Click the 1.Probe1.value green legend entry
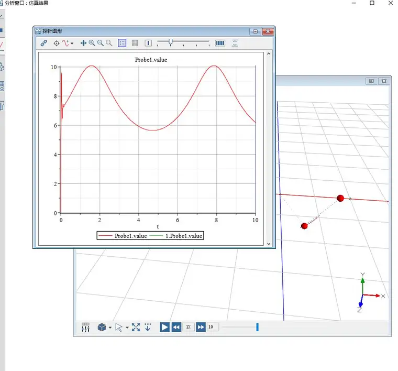This screenshot has height=371, width=398. [176, 236]
